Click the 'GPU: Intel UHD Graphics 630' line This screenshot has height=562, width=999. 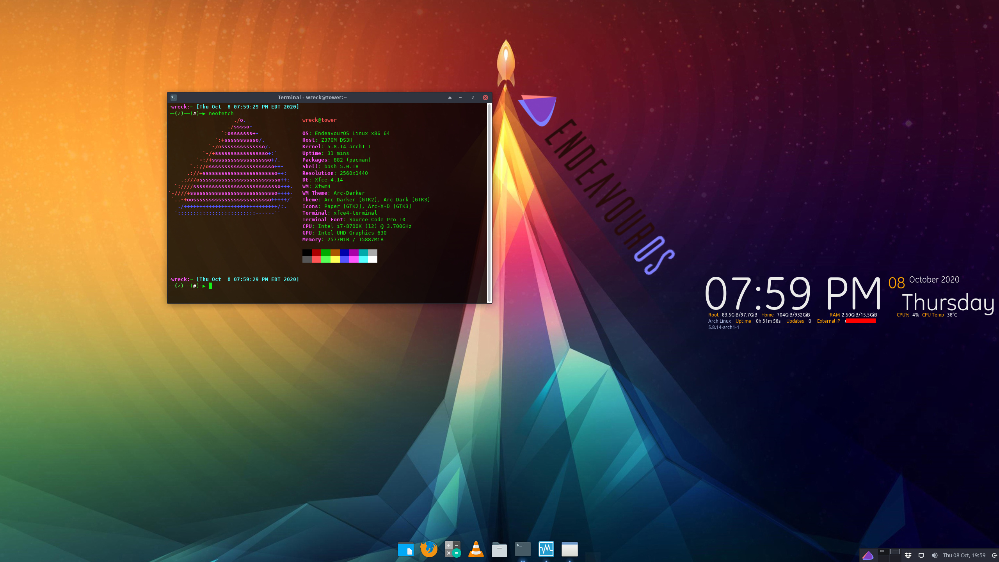click(344, 233)
